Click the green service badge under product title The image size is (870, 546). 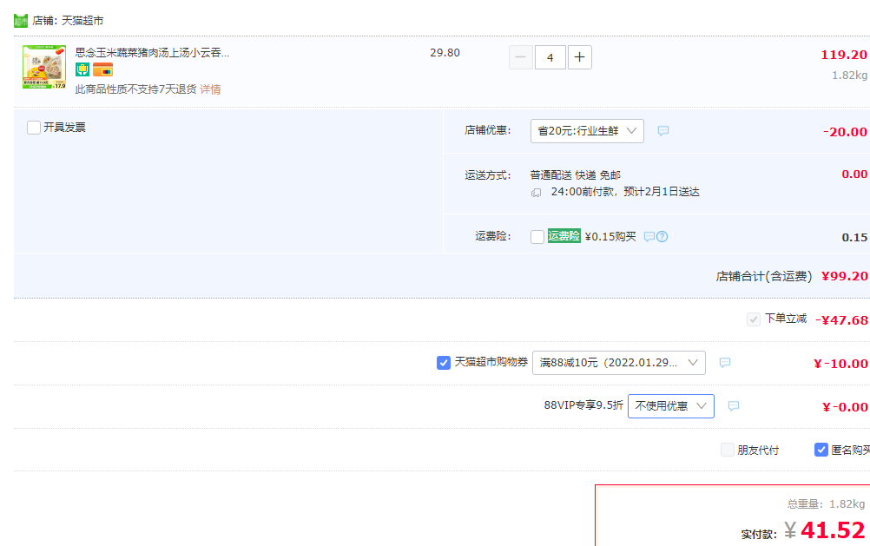coord(82,69)
